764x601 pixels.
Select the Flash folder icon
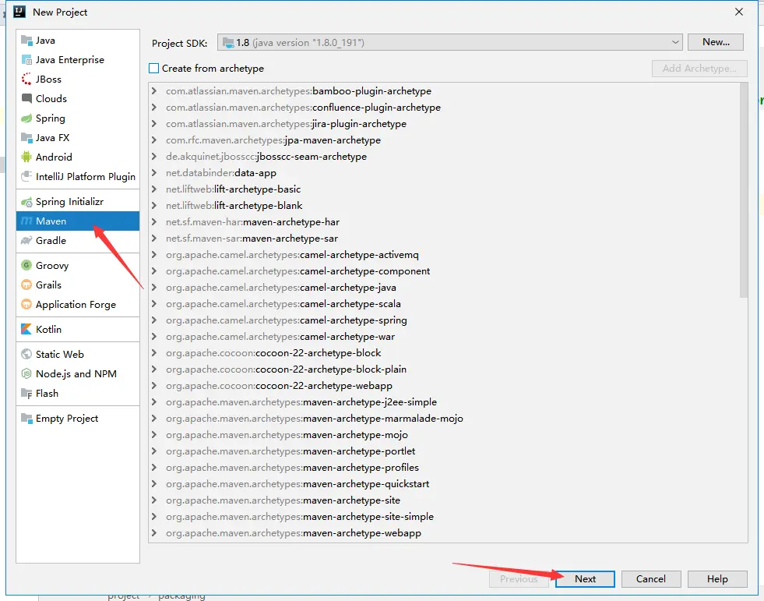26,393
